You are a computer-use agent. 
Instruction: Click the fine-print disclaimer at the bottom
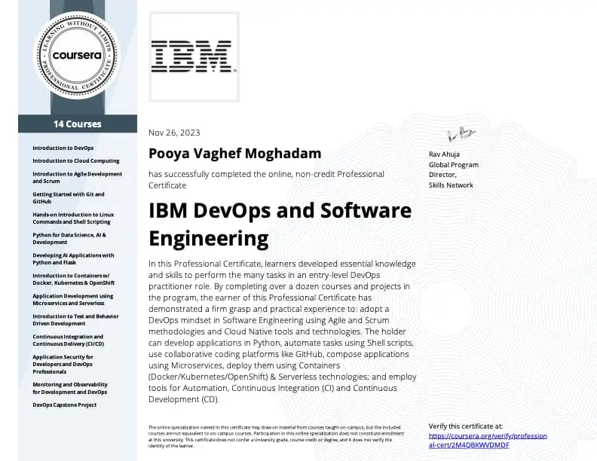[276, 437]
